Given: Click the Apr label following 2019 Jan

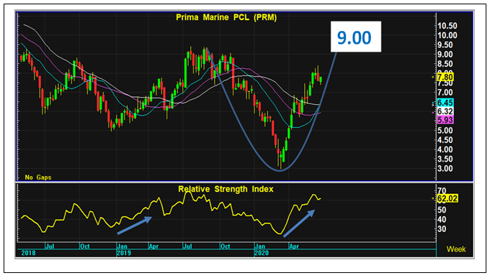Looking at the screenshot, I should [153, 246].
